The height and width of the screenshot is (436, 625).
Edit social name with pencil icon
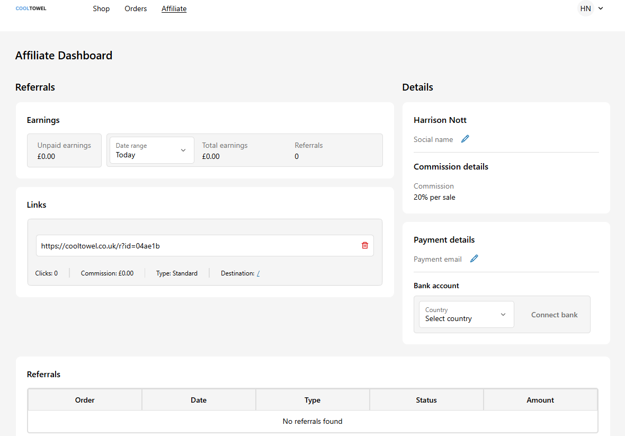click(465, 139)
